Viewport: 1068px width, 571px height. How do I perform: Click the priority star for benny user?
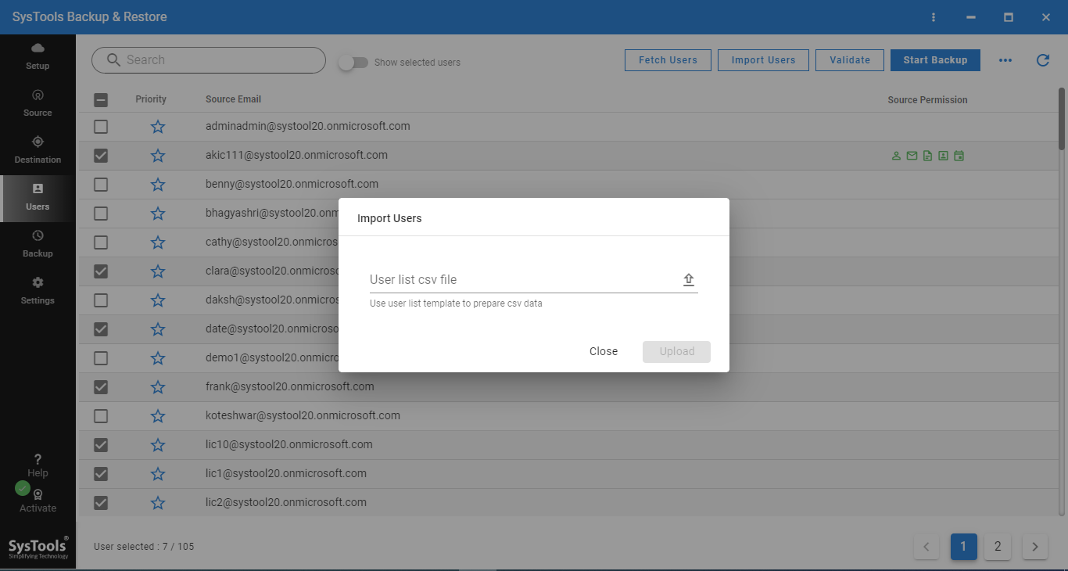158,185
